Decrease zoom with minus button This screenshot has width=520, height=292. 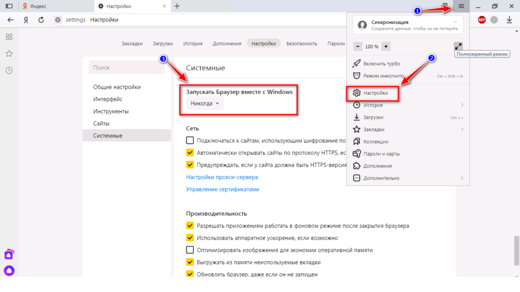pos(357,46)
